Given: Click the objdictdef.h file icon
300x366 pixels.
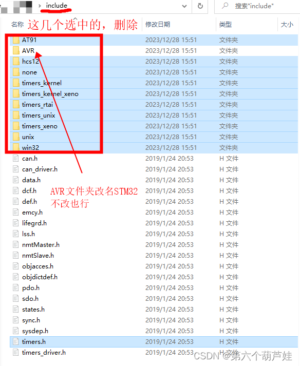Looking at the screenshot, I should [15, 277].
